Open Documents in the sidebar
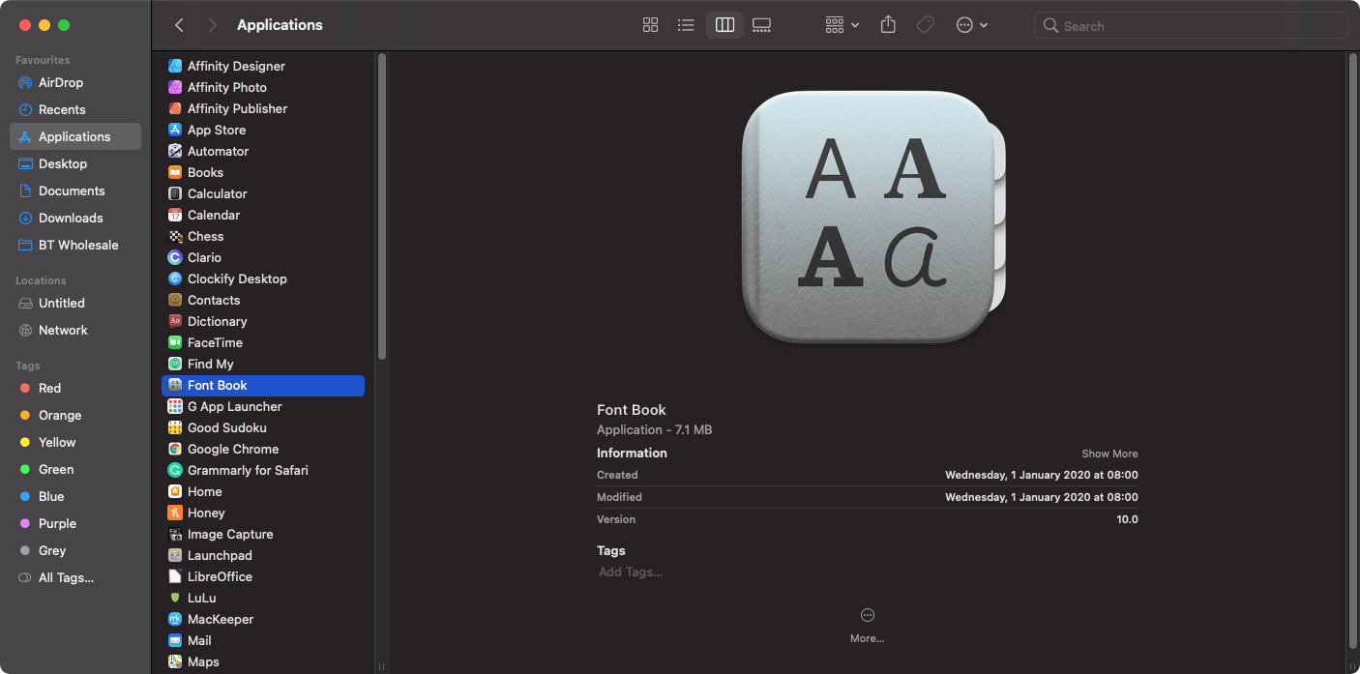The image size is (1360, 674). click(x=75, y=190)
